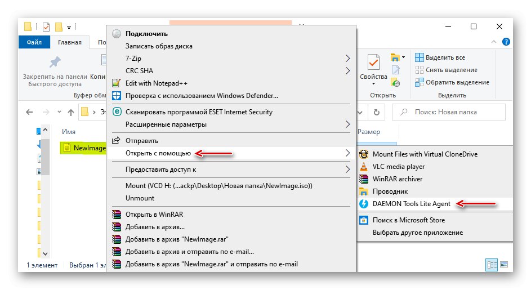Click the Отправить share icon

click(x=116, y=140)
